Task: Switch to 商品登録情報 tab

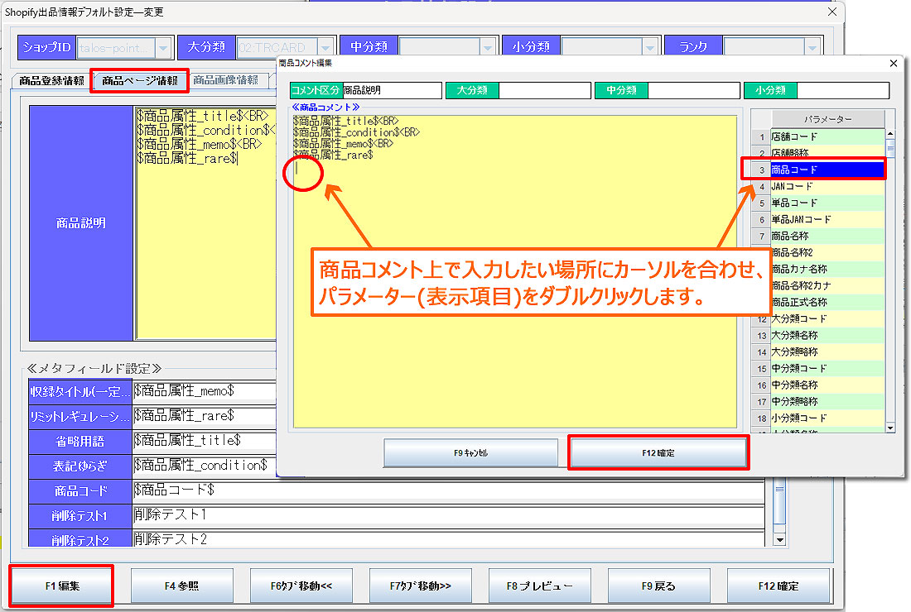Action: (51, 80)
